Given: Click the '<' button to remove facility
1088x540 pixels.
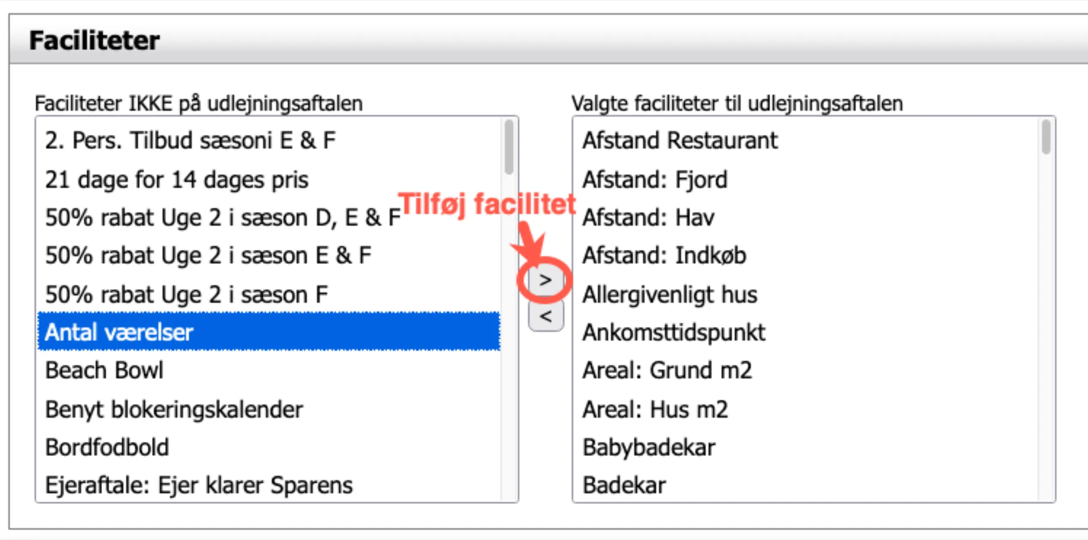Looking at the screenshot, I should point(545,317).
